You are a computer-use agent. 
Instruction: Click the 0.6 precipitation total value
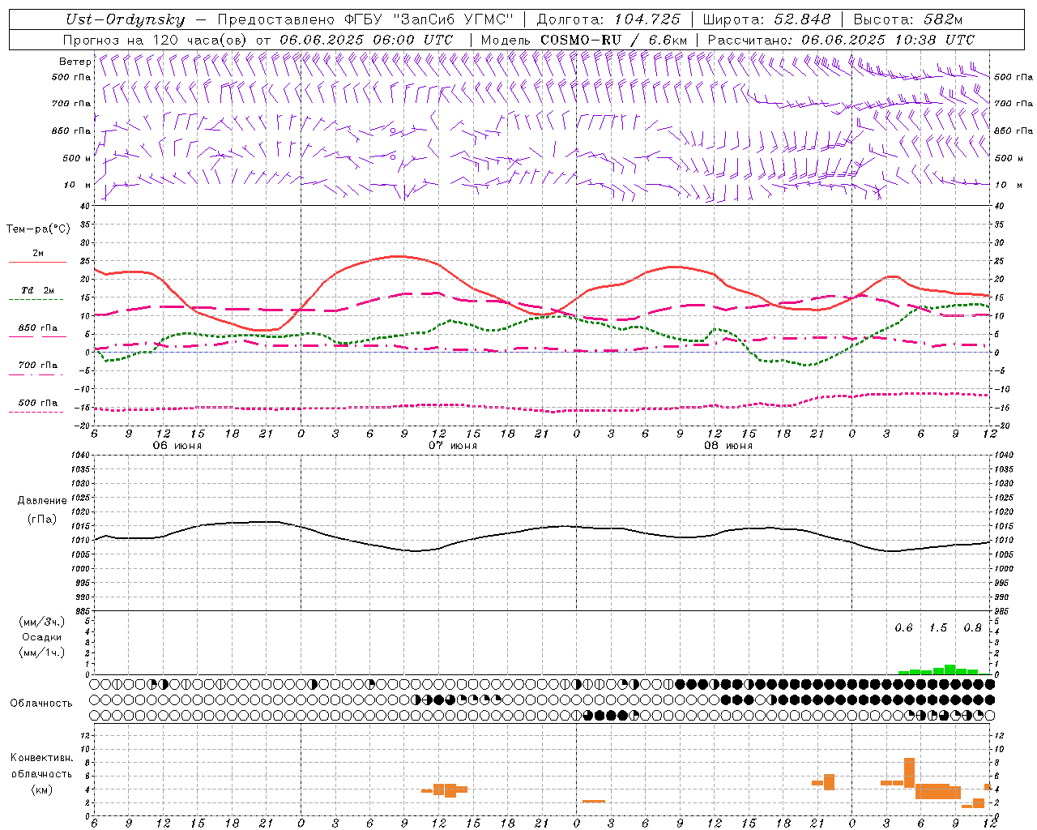[903, 628]
